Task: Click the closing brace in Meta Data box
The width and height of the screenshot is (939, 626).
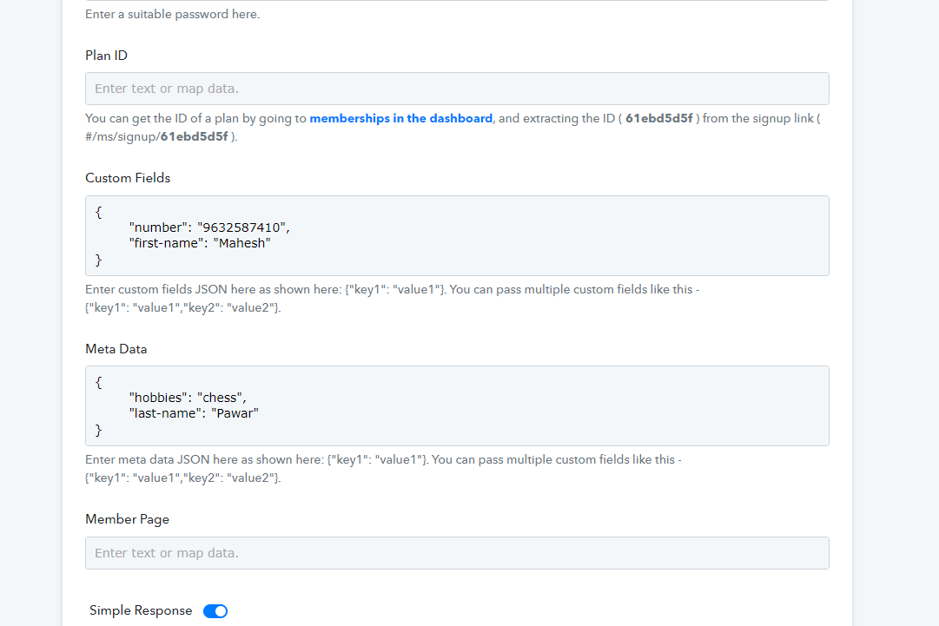Action: pos(99,430)
